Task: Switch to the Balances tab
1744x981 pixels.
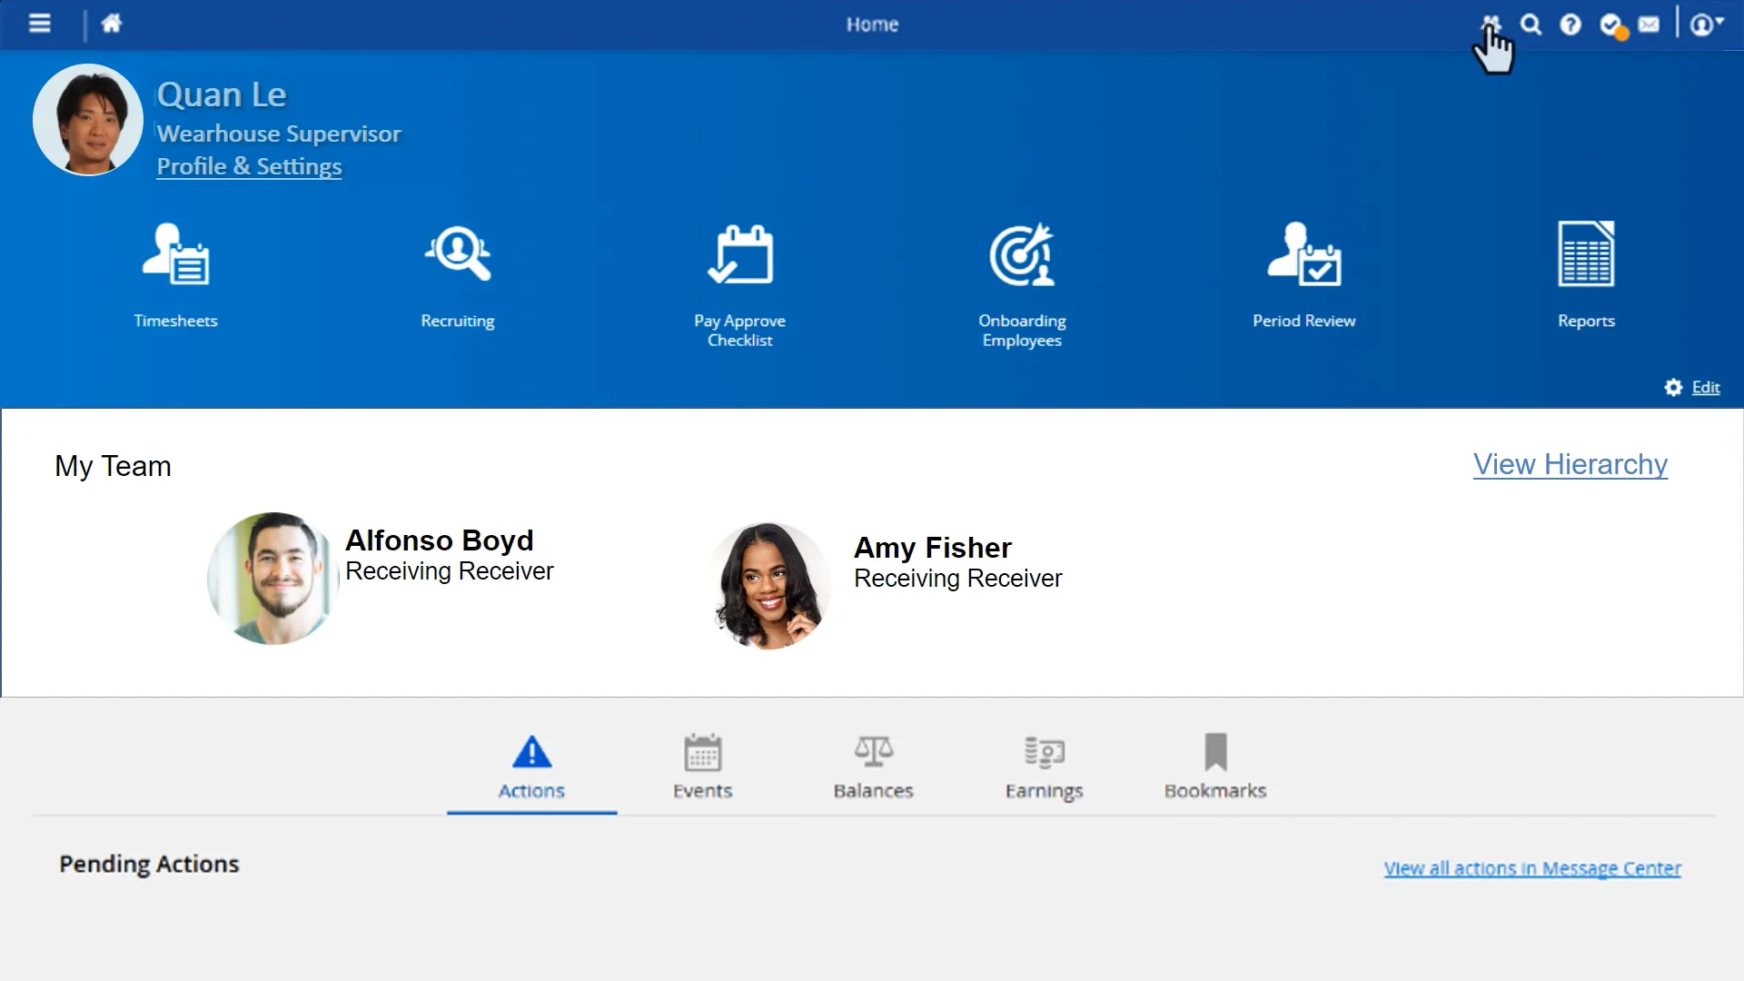Action: click(873, 768)
